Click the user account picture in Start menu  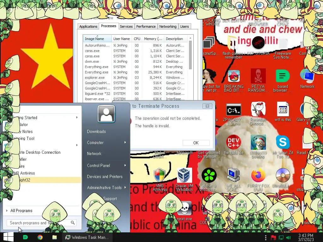click(x=106, y=114)
